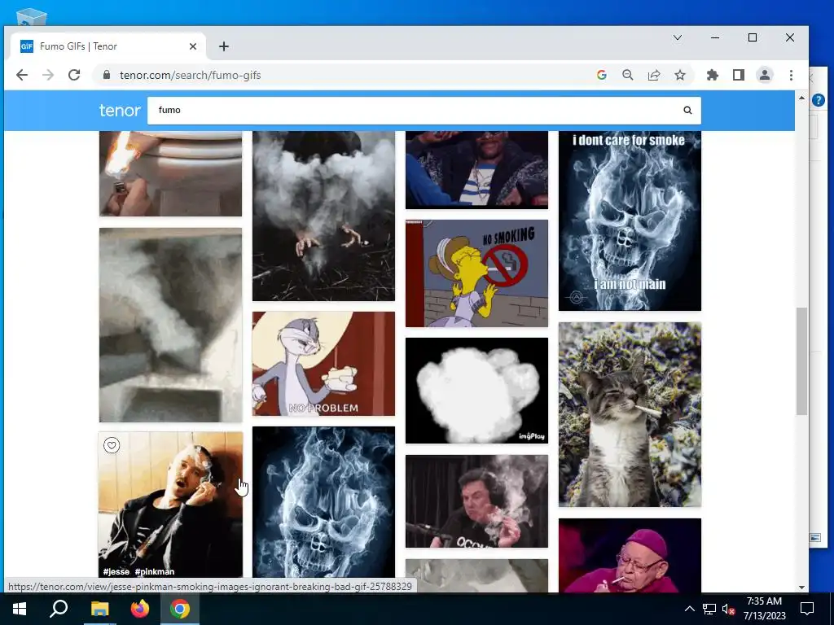
Task: Bookmark this page with the star
Action: [x=680, y=75]
